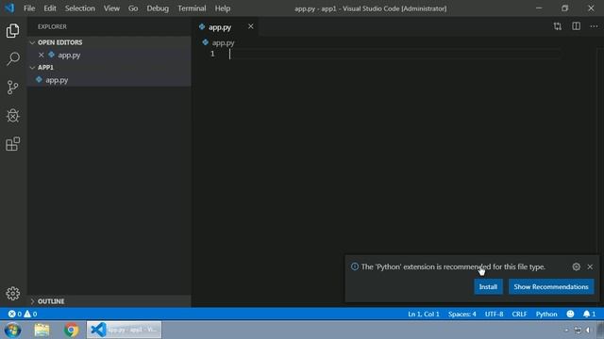This screenshot has width=604, height=339.
Task: Click the errors count in status bar
Action: click(x=15, y=314)
